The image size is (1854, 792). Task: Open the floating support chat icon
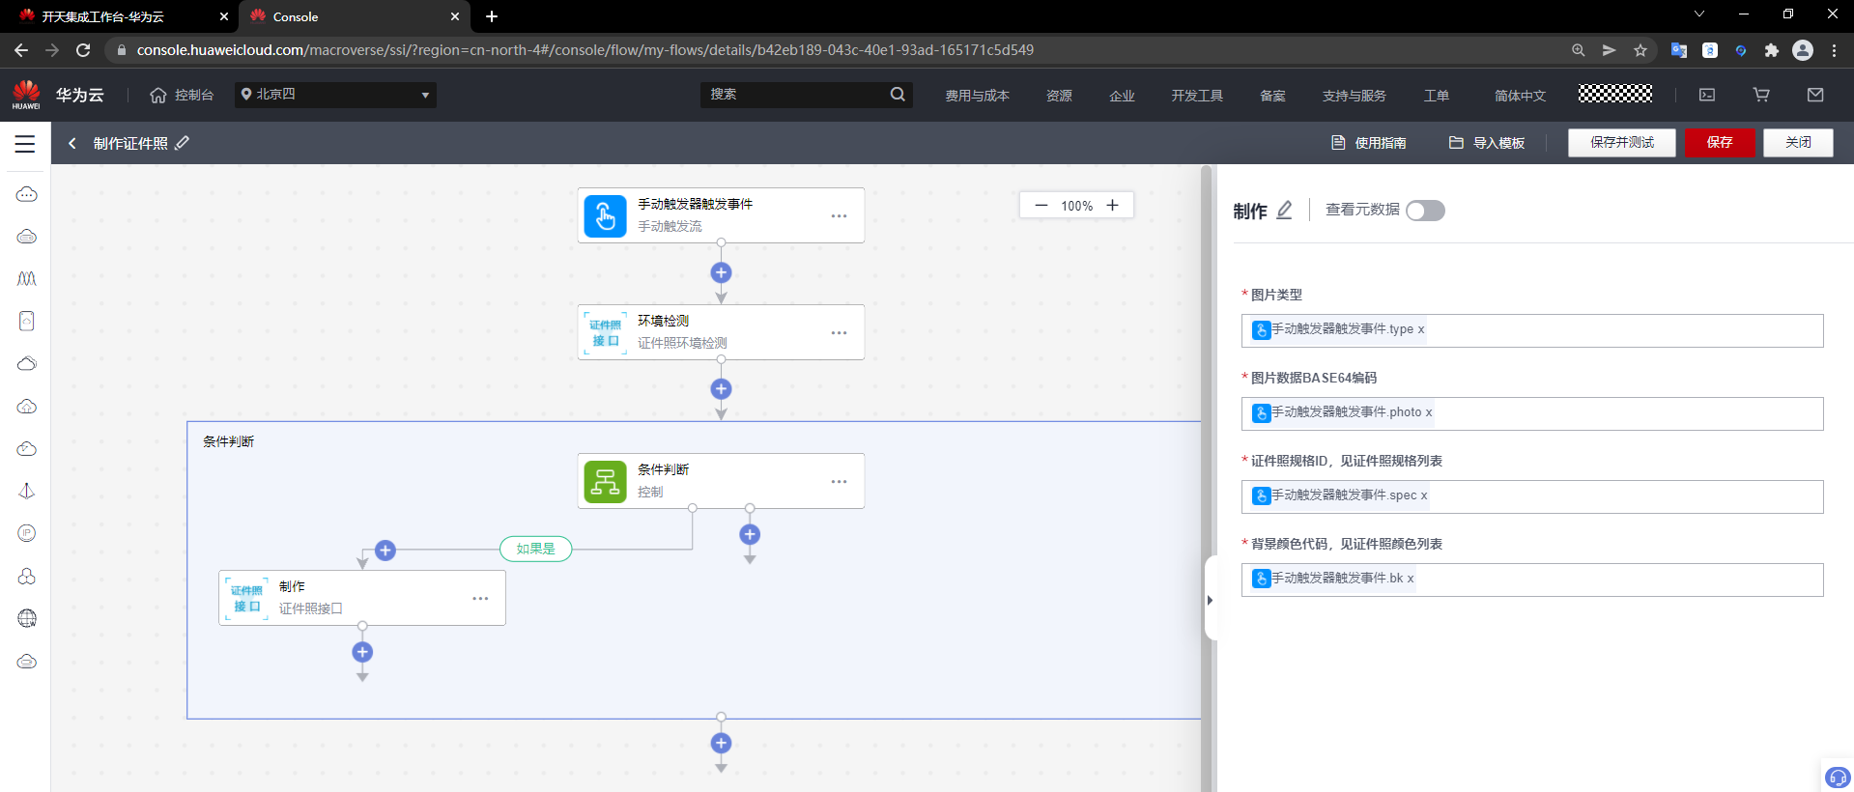click(1837, 777)
